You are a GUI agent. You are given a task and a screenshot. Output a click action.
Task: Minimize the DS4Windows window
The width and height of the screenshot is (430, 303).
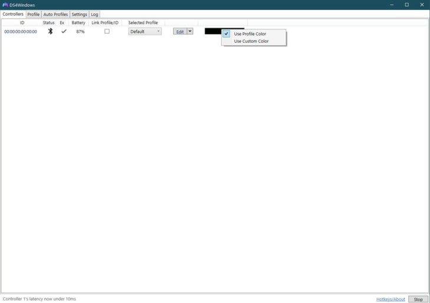click(392, 5)
